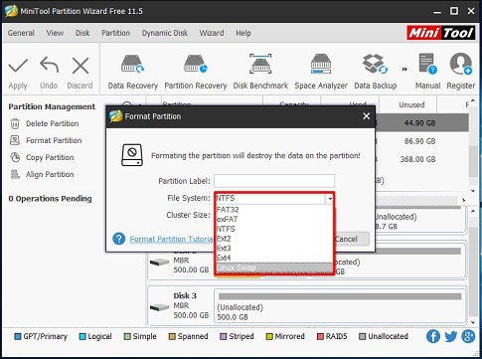Open the Help menu
The height and width of the screenshot is (359, 482).
(243, 33)
